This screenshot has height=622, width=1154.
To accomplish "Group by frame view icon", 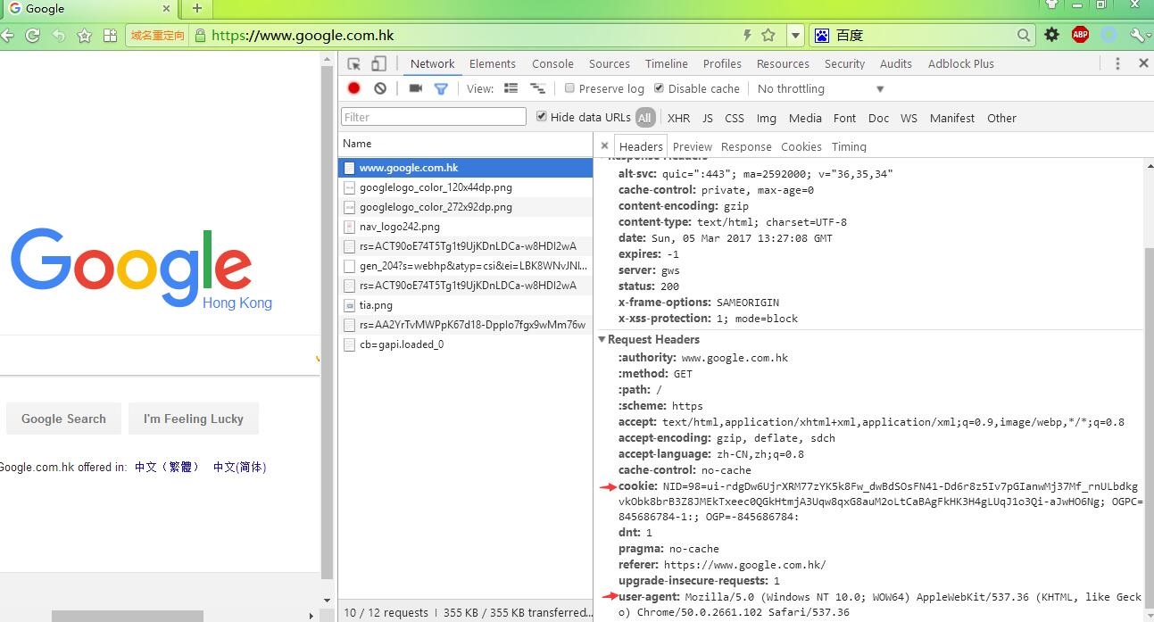I will tap(537, 88).
